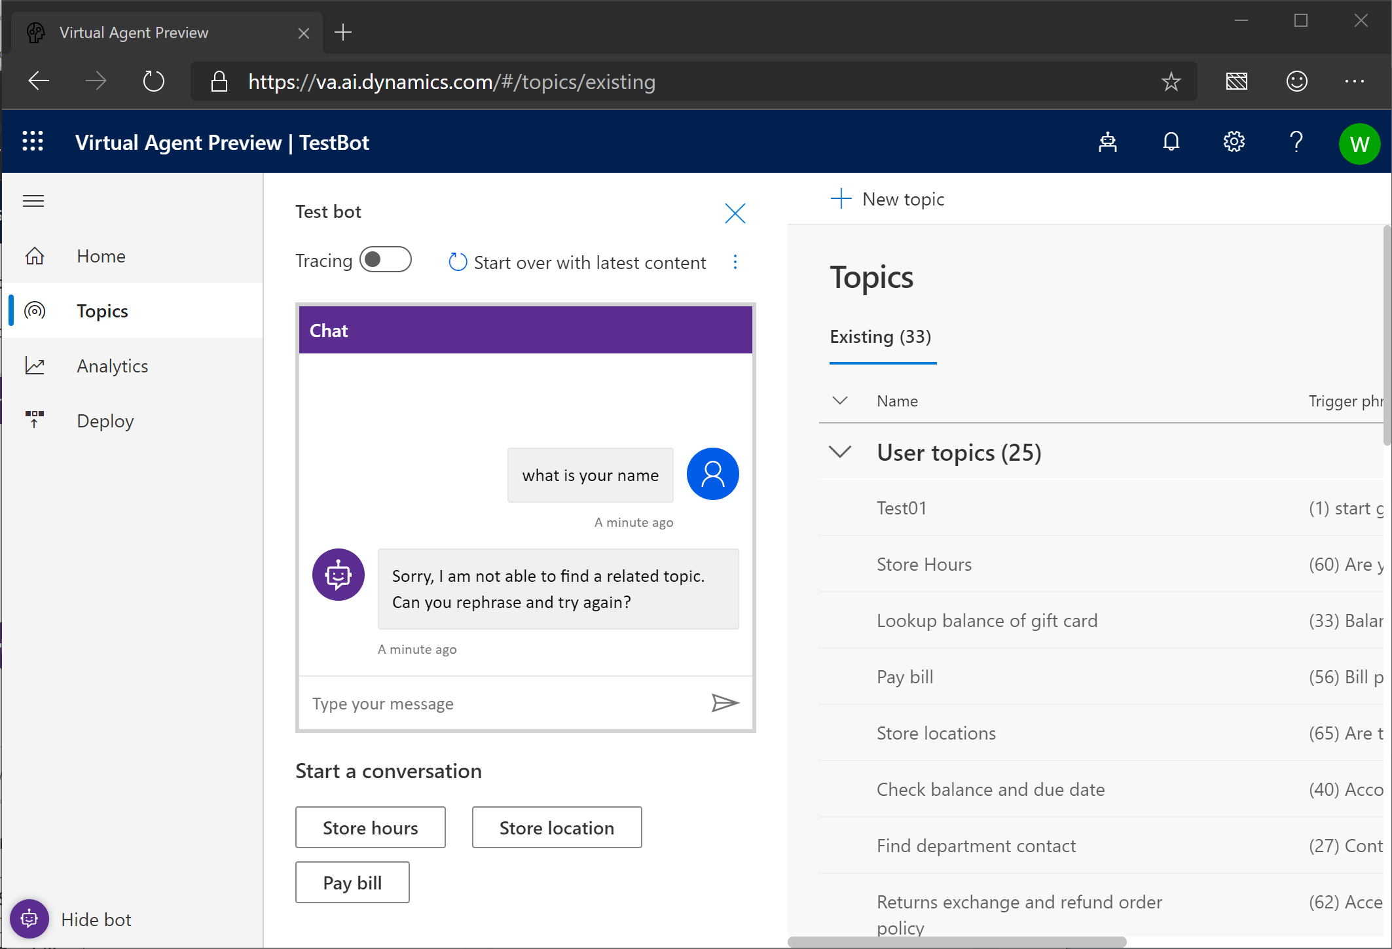The width and height of the screenshot is (1392, 949).
Task: Open settings gear in header
Action: click(1234, 142)
